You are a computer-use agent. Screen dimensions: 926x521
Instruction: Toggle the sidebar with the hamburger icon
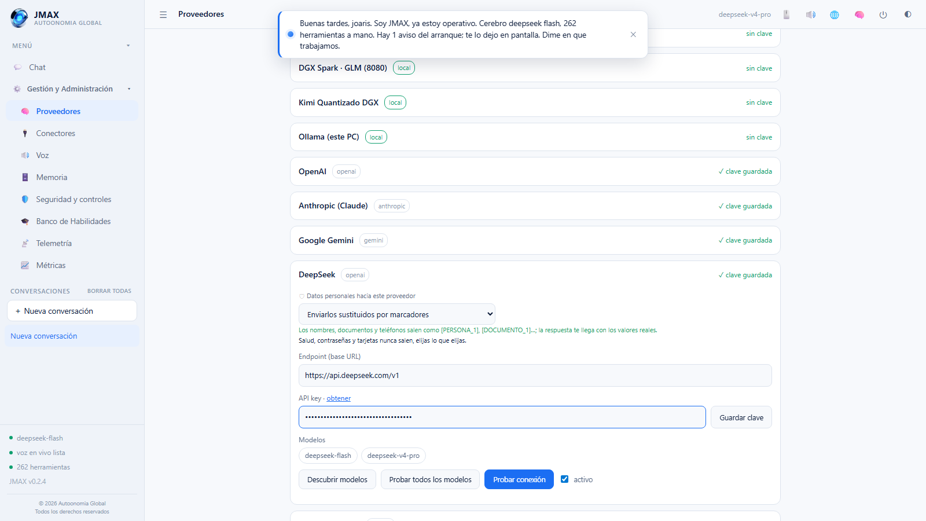(x=163, y=14)
